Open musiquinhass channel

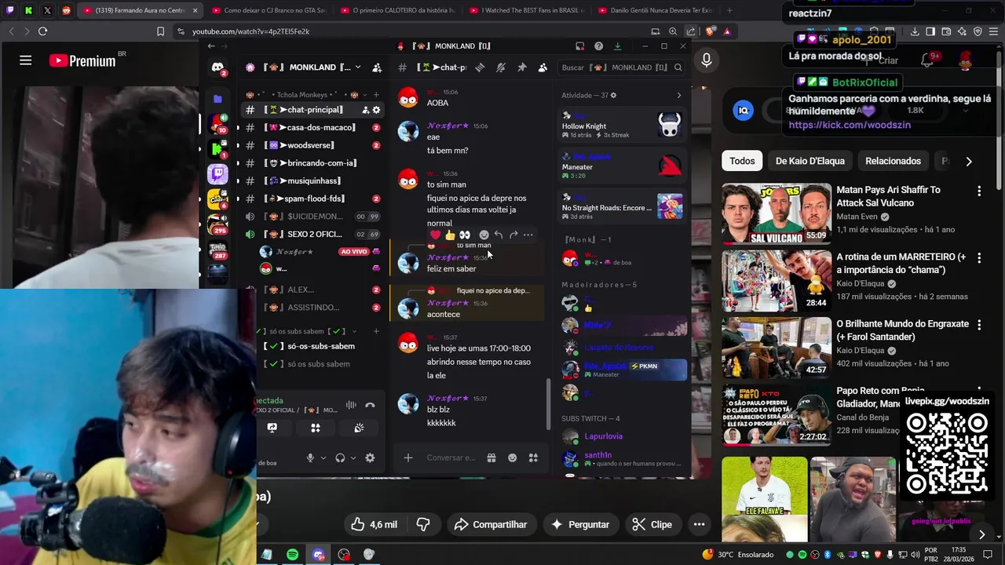point(312,180)
